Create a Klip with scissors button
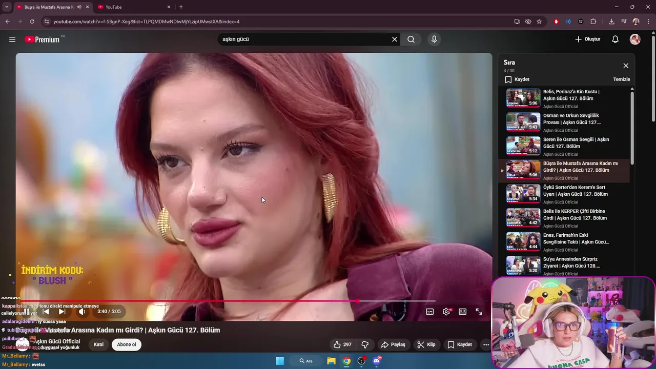 pos(426,344)
